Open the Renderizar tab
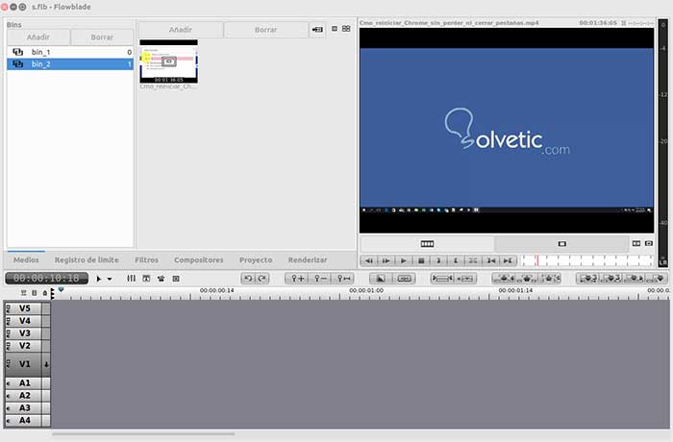This screenshot has height=442, width=673. tap(308, 259)
